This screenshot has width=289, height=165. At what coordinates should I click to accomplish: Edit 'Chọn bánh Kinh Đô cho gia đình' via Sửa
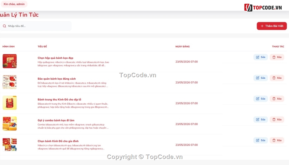click(x=260, y=140)
